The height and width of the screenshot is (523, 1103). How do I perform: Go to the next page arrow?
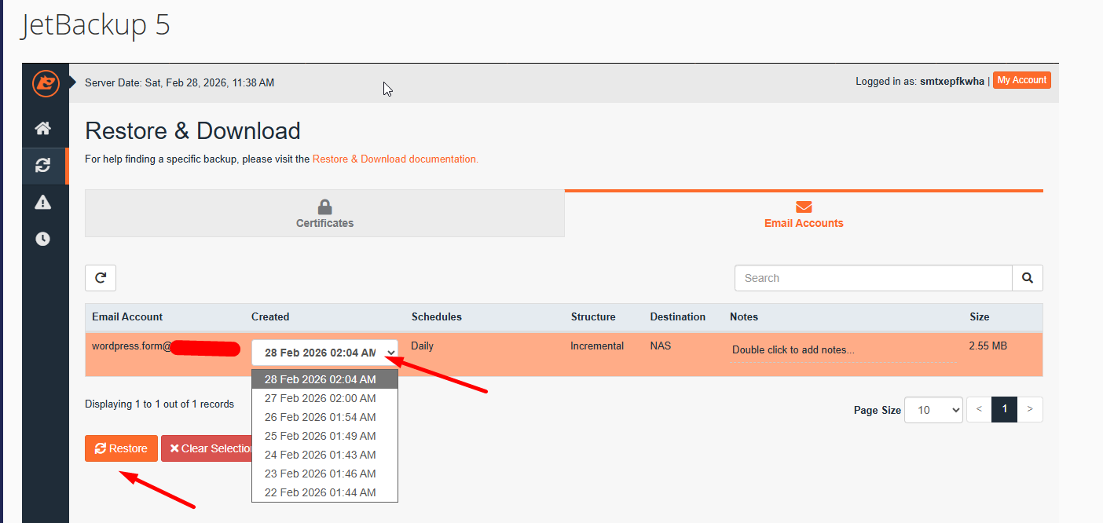[x=1029, y=409]
